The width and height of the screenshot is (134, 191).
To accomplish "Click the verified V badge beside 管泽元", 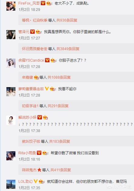I will [32, 32].
